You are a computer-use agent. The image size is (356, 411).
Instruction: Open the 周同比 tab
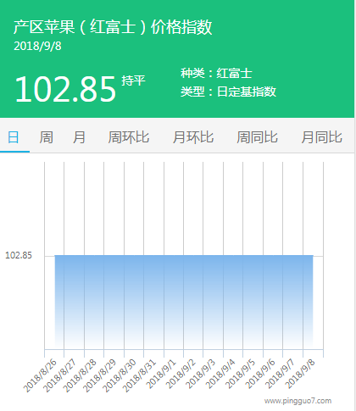pos(257,137)
